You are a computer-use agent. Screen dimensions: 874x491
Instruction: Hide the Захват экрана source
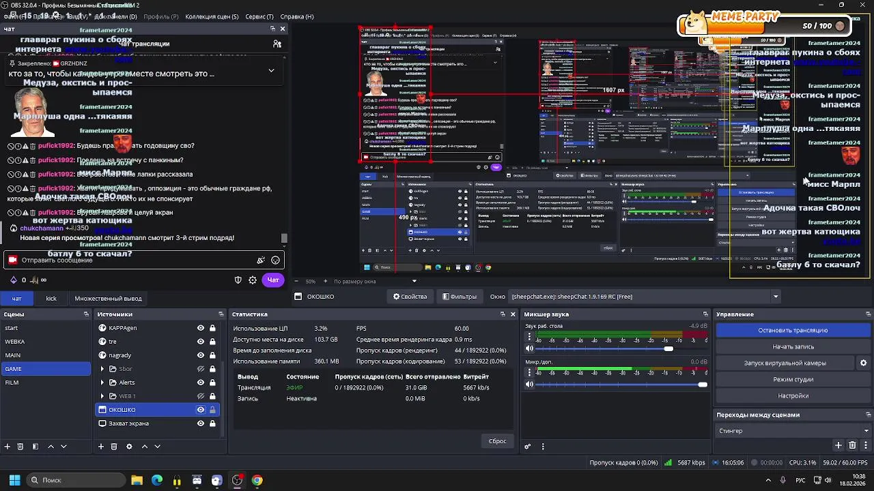[x=201, y=423]
